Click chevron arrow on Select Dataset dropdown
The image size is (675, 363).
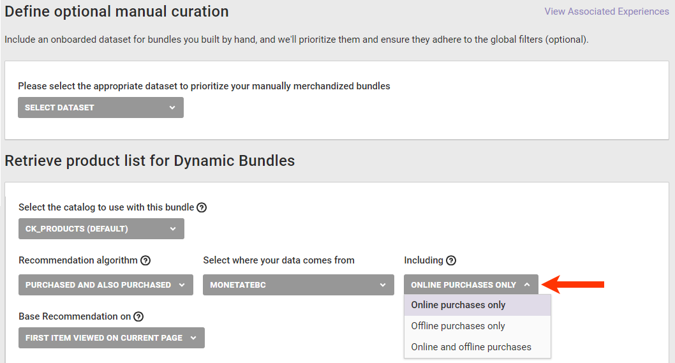[172, 108]
